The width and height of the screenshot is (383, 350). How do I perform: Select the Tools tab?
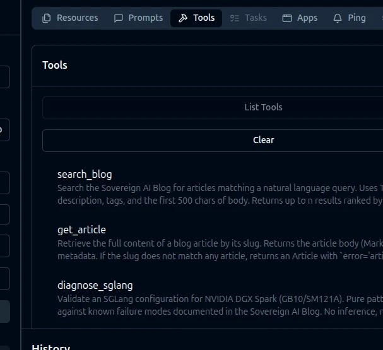[196, 18]
